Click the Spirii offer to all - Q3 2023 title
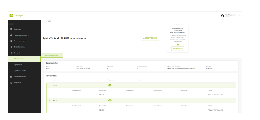260x120 pixels. click(x=56, y=38)
